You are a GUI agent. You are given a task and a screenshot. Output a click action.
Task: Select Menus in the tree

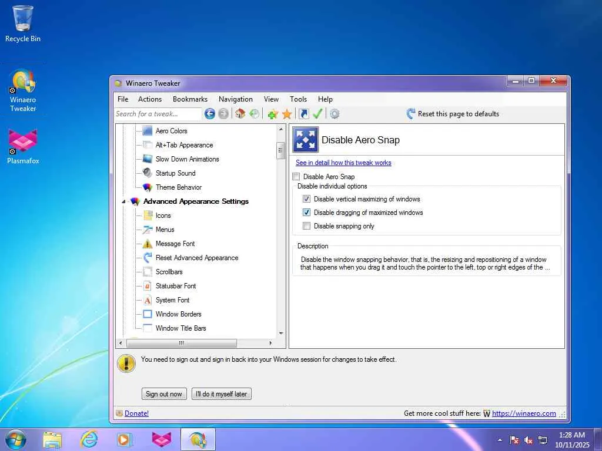point(165,230)
